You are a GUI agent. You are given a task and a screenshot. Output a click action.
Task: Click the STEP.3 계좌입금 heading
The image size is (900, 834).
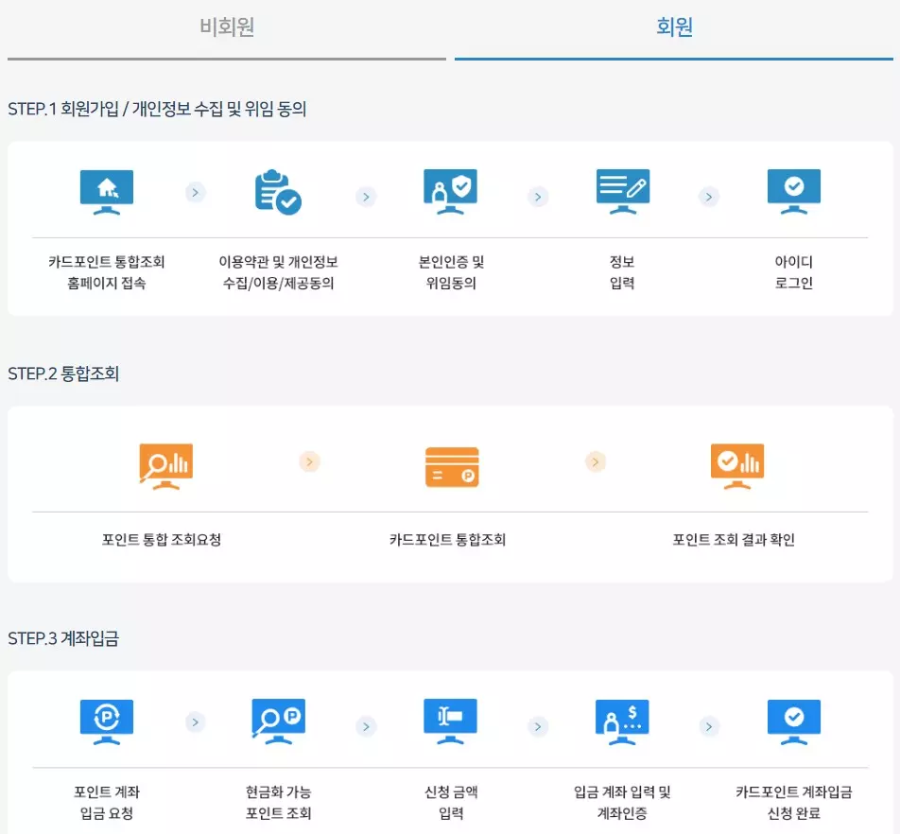(x=63, y=638)
